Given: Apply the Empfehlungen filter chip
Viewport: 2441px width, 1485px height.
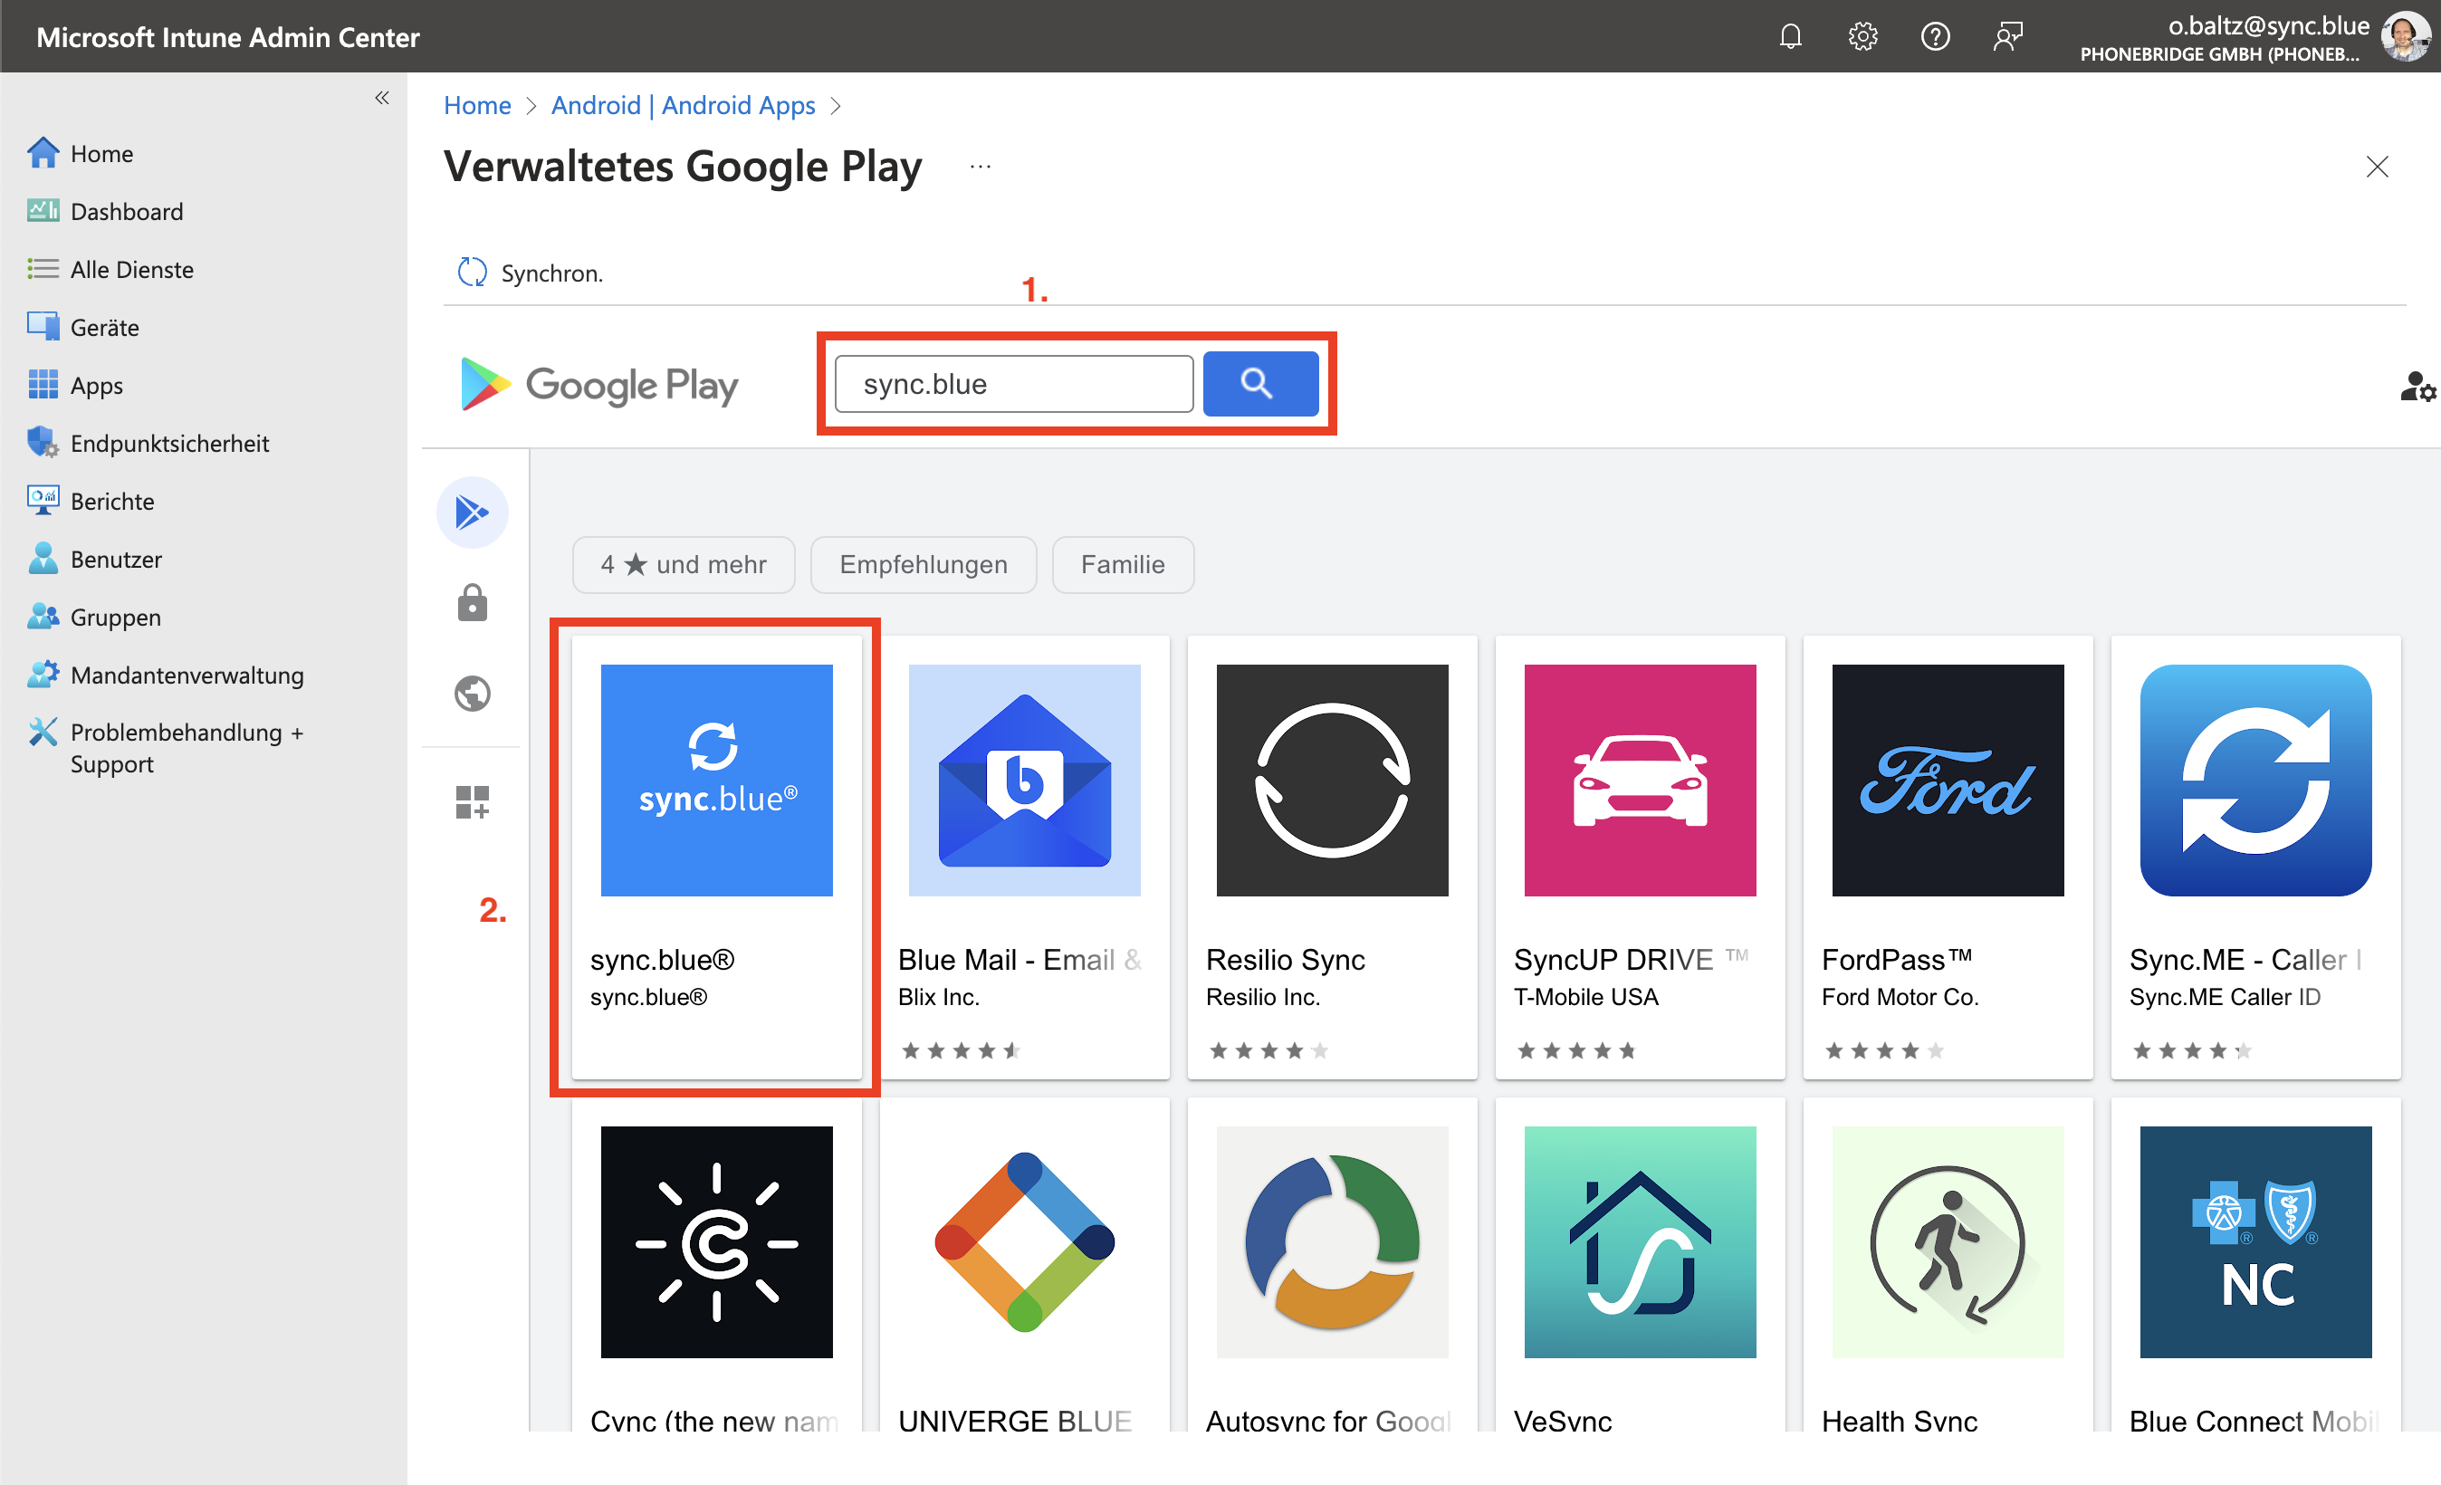Looking at the screenshot, I should (924, 565).
